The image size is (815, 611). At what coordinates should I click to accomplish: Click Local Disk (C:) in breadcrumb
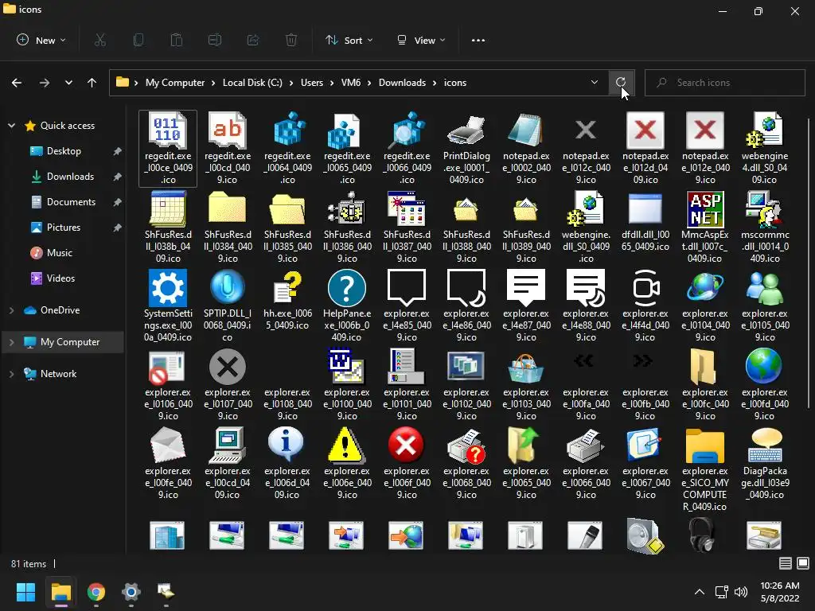tap(252, 83)
